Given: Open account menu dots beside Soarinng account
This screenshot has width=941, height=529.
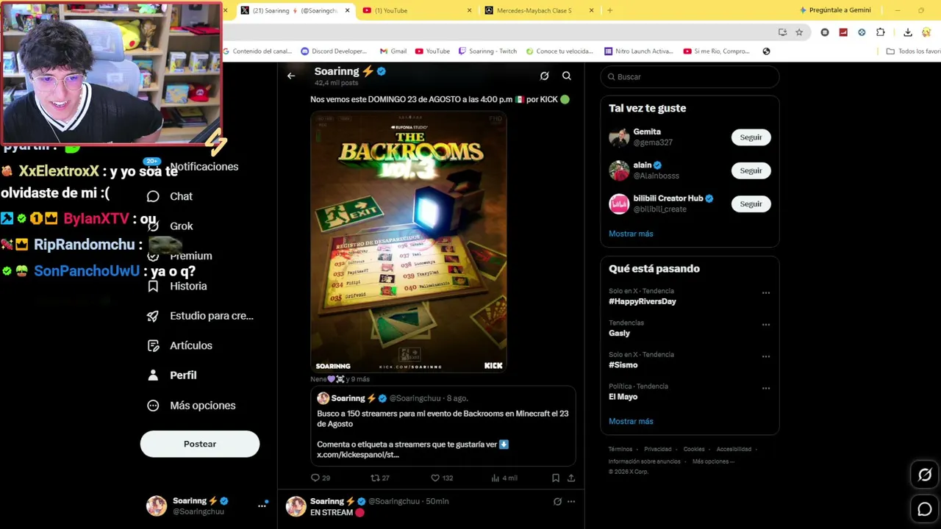Looking at the screenshot, I should click(262, 505).
